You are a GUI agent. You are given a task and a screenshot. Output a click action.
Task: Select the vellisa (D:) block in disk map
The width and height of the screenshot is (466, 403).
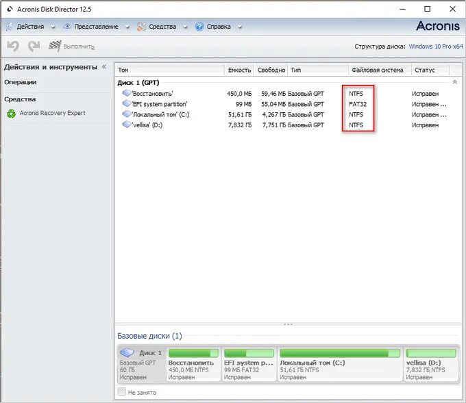tap(431, 365)
